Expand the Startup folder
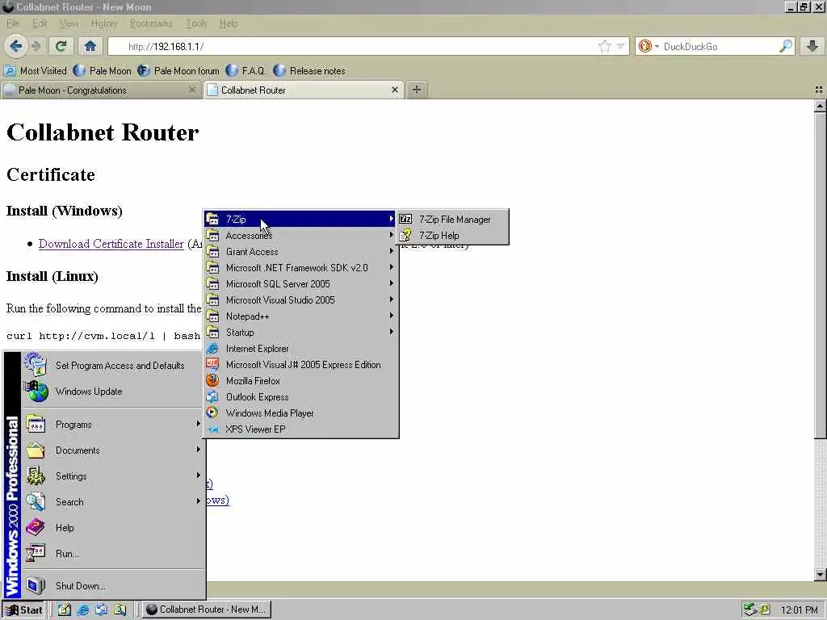 (x=300, y=332)
